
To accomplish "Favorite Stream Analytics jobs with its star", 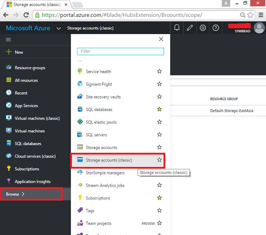I will coord(159,185).
